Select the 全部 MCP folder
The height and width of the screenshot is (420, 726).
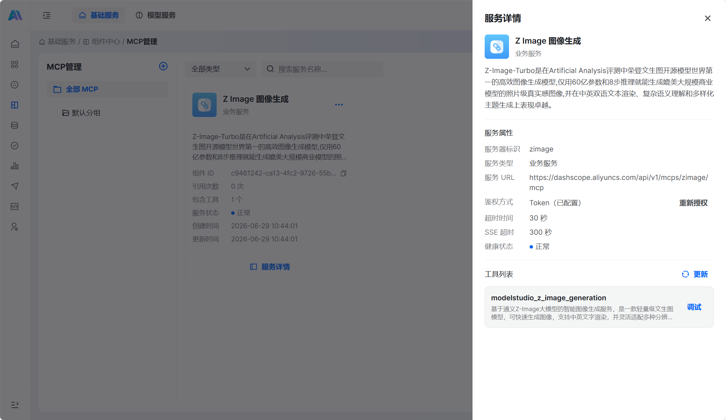tap(107, 89)
